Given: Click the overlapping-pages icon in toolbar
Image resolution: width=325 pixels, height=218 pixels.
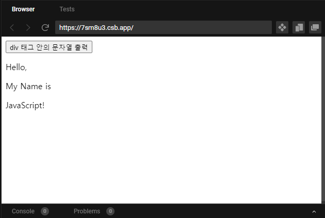Looking at the screenshot, I should tap(299, 27).
